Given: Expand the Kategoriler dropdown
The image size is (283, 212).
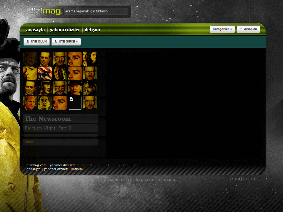Looking at the screenshot, I should [x=222, y=29].
